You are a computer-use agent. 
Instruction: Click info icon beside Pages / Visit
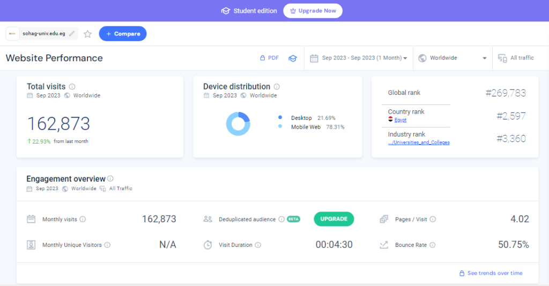coord(433,219)
